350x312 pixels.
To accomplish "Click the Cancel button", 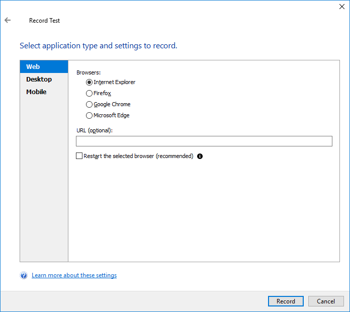I will (x=326, y=301).
